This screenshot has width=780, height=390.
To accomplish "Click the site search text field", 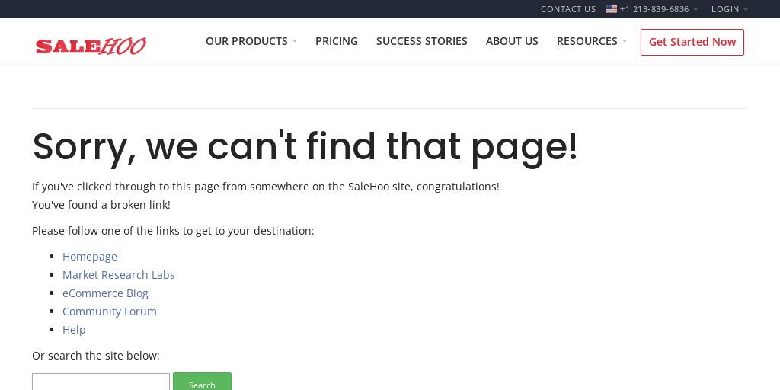I will [101, 382].
